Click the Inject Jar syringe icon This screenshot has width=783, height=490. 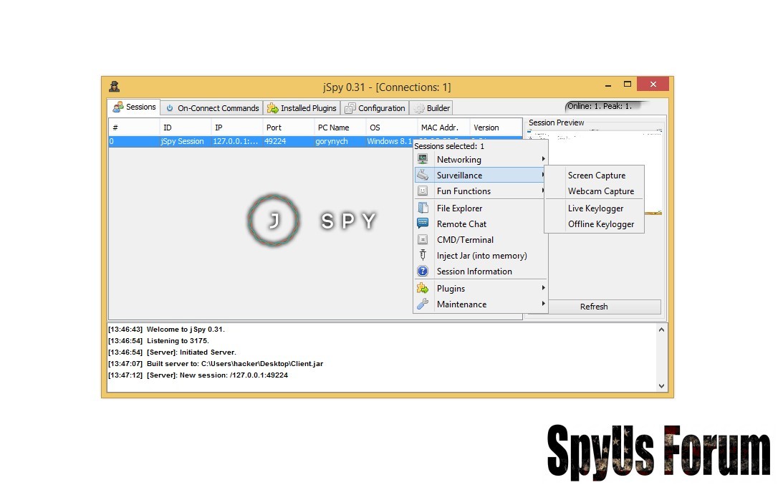pyautogui.click(x=423, y=255)
